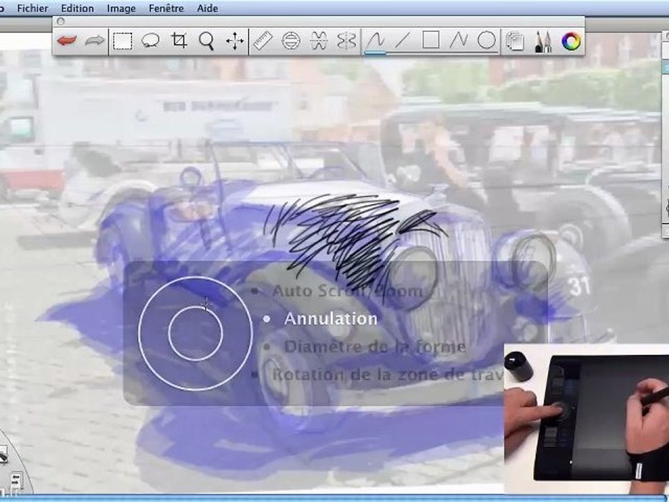This screenshot has width=669, height=502.
Task: Select Rotation de la zone de travail
Action: point(387,374)
